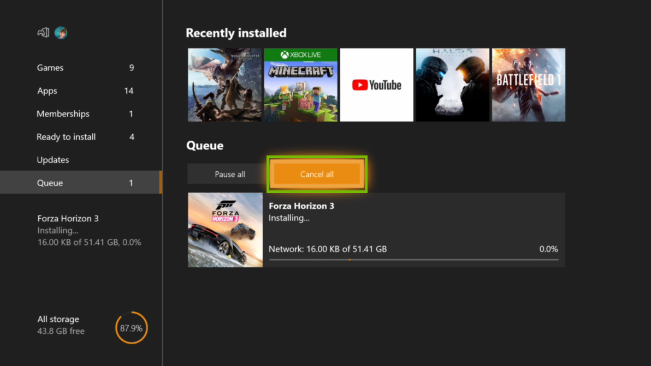Click the Forza Horizon 3 download progress bar

coord(413,260)
